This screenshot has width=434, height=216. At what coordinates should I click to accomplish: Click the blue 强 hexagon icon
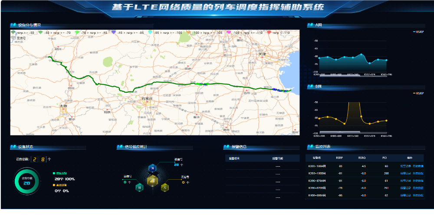tap(152, 168)
